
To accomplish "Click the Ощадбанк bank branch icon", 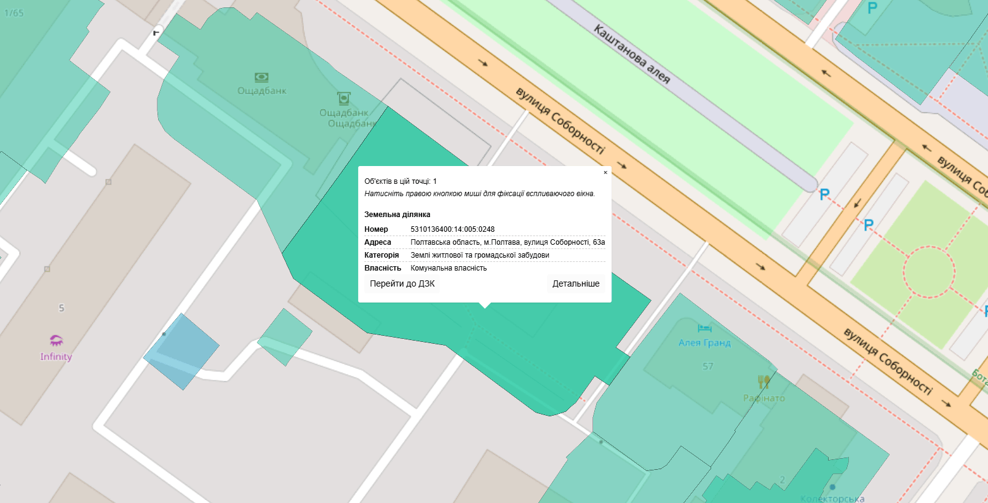I will (x=261, y=77).
